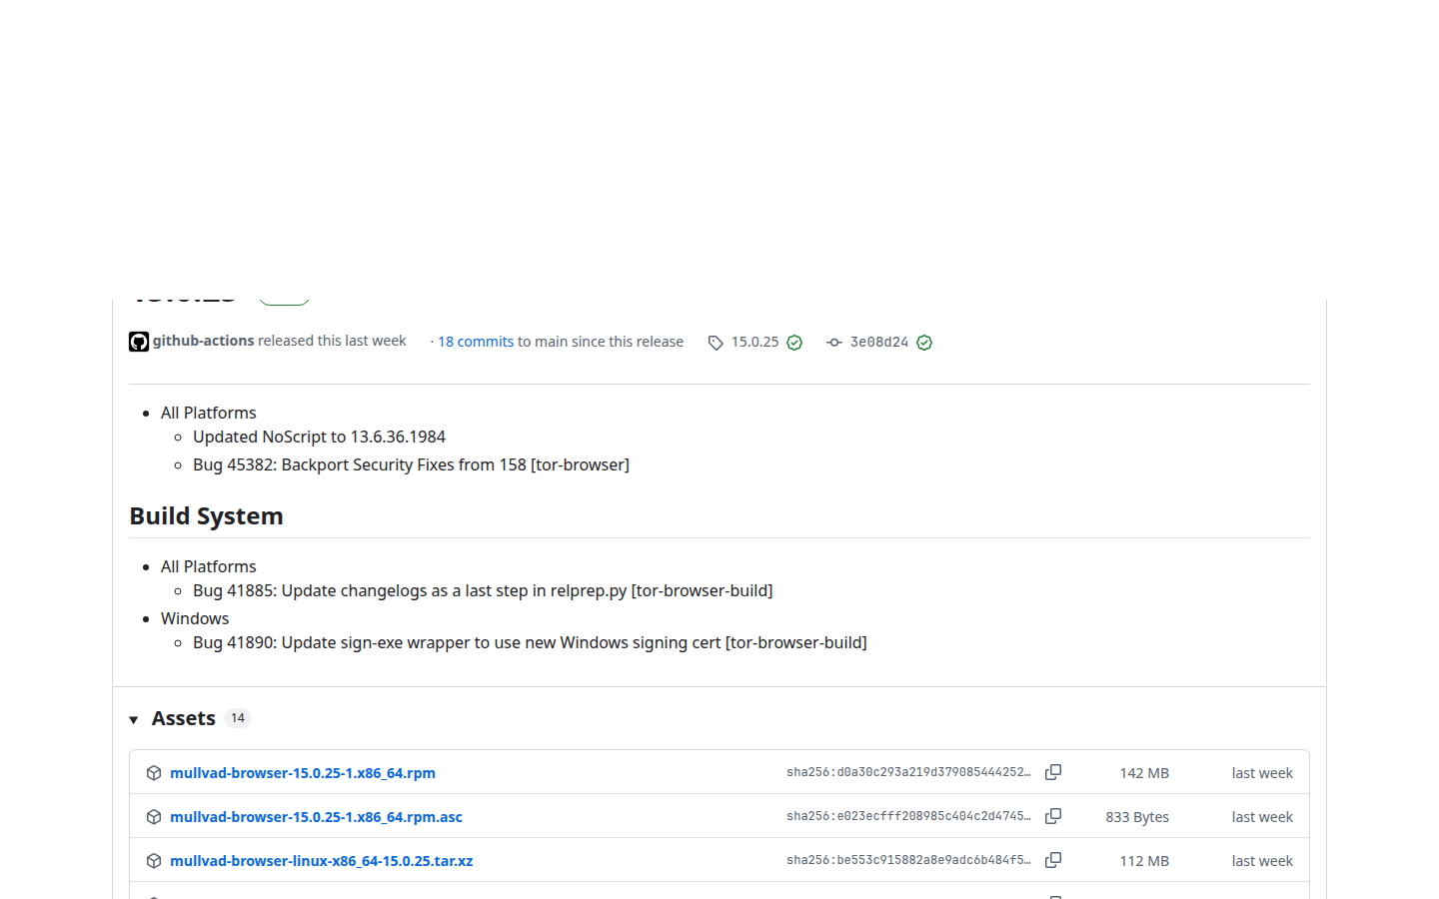
Task: Click the package icon for the x86_64.rpm asset
Action: point(154,773)
